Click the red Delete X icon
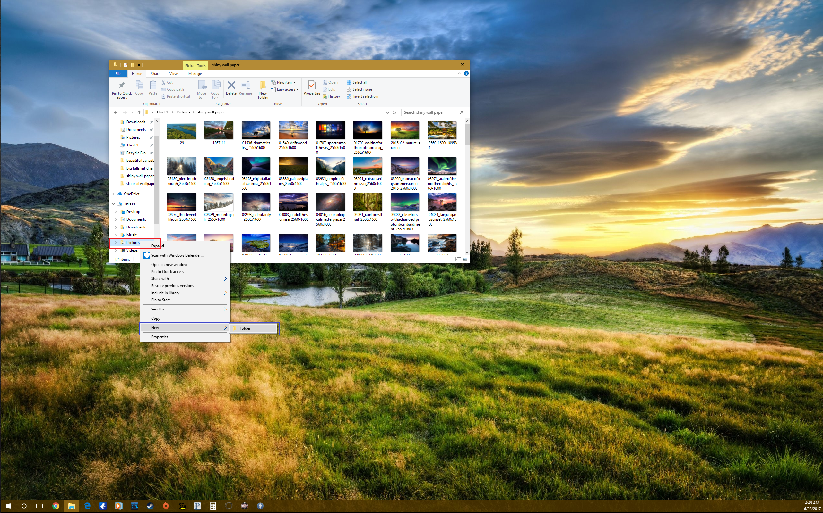 [x=231, y=85]
